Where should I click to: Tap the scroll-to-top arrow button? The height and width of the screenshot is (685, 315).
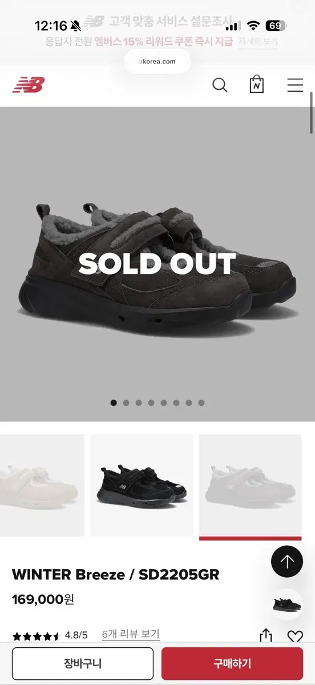286,562
